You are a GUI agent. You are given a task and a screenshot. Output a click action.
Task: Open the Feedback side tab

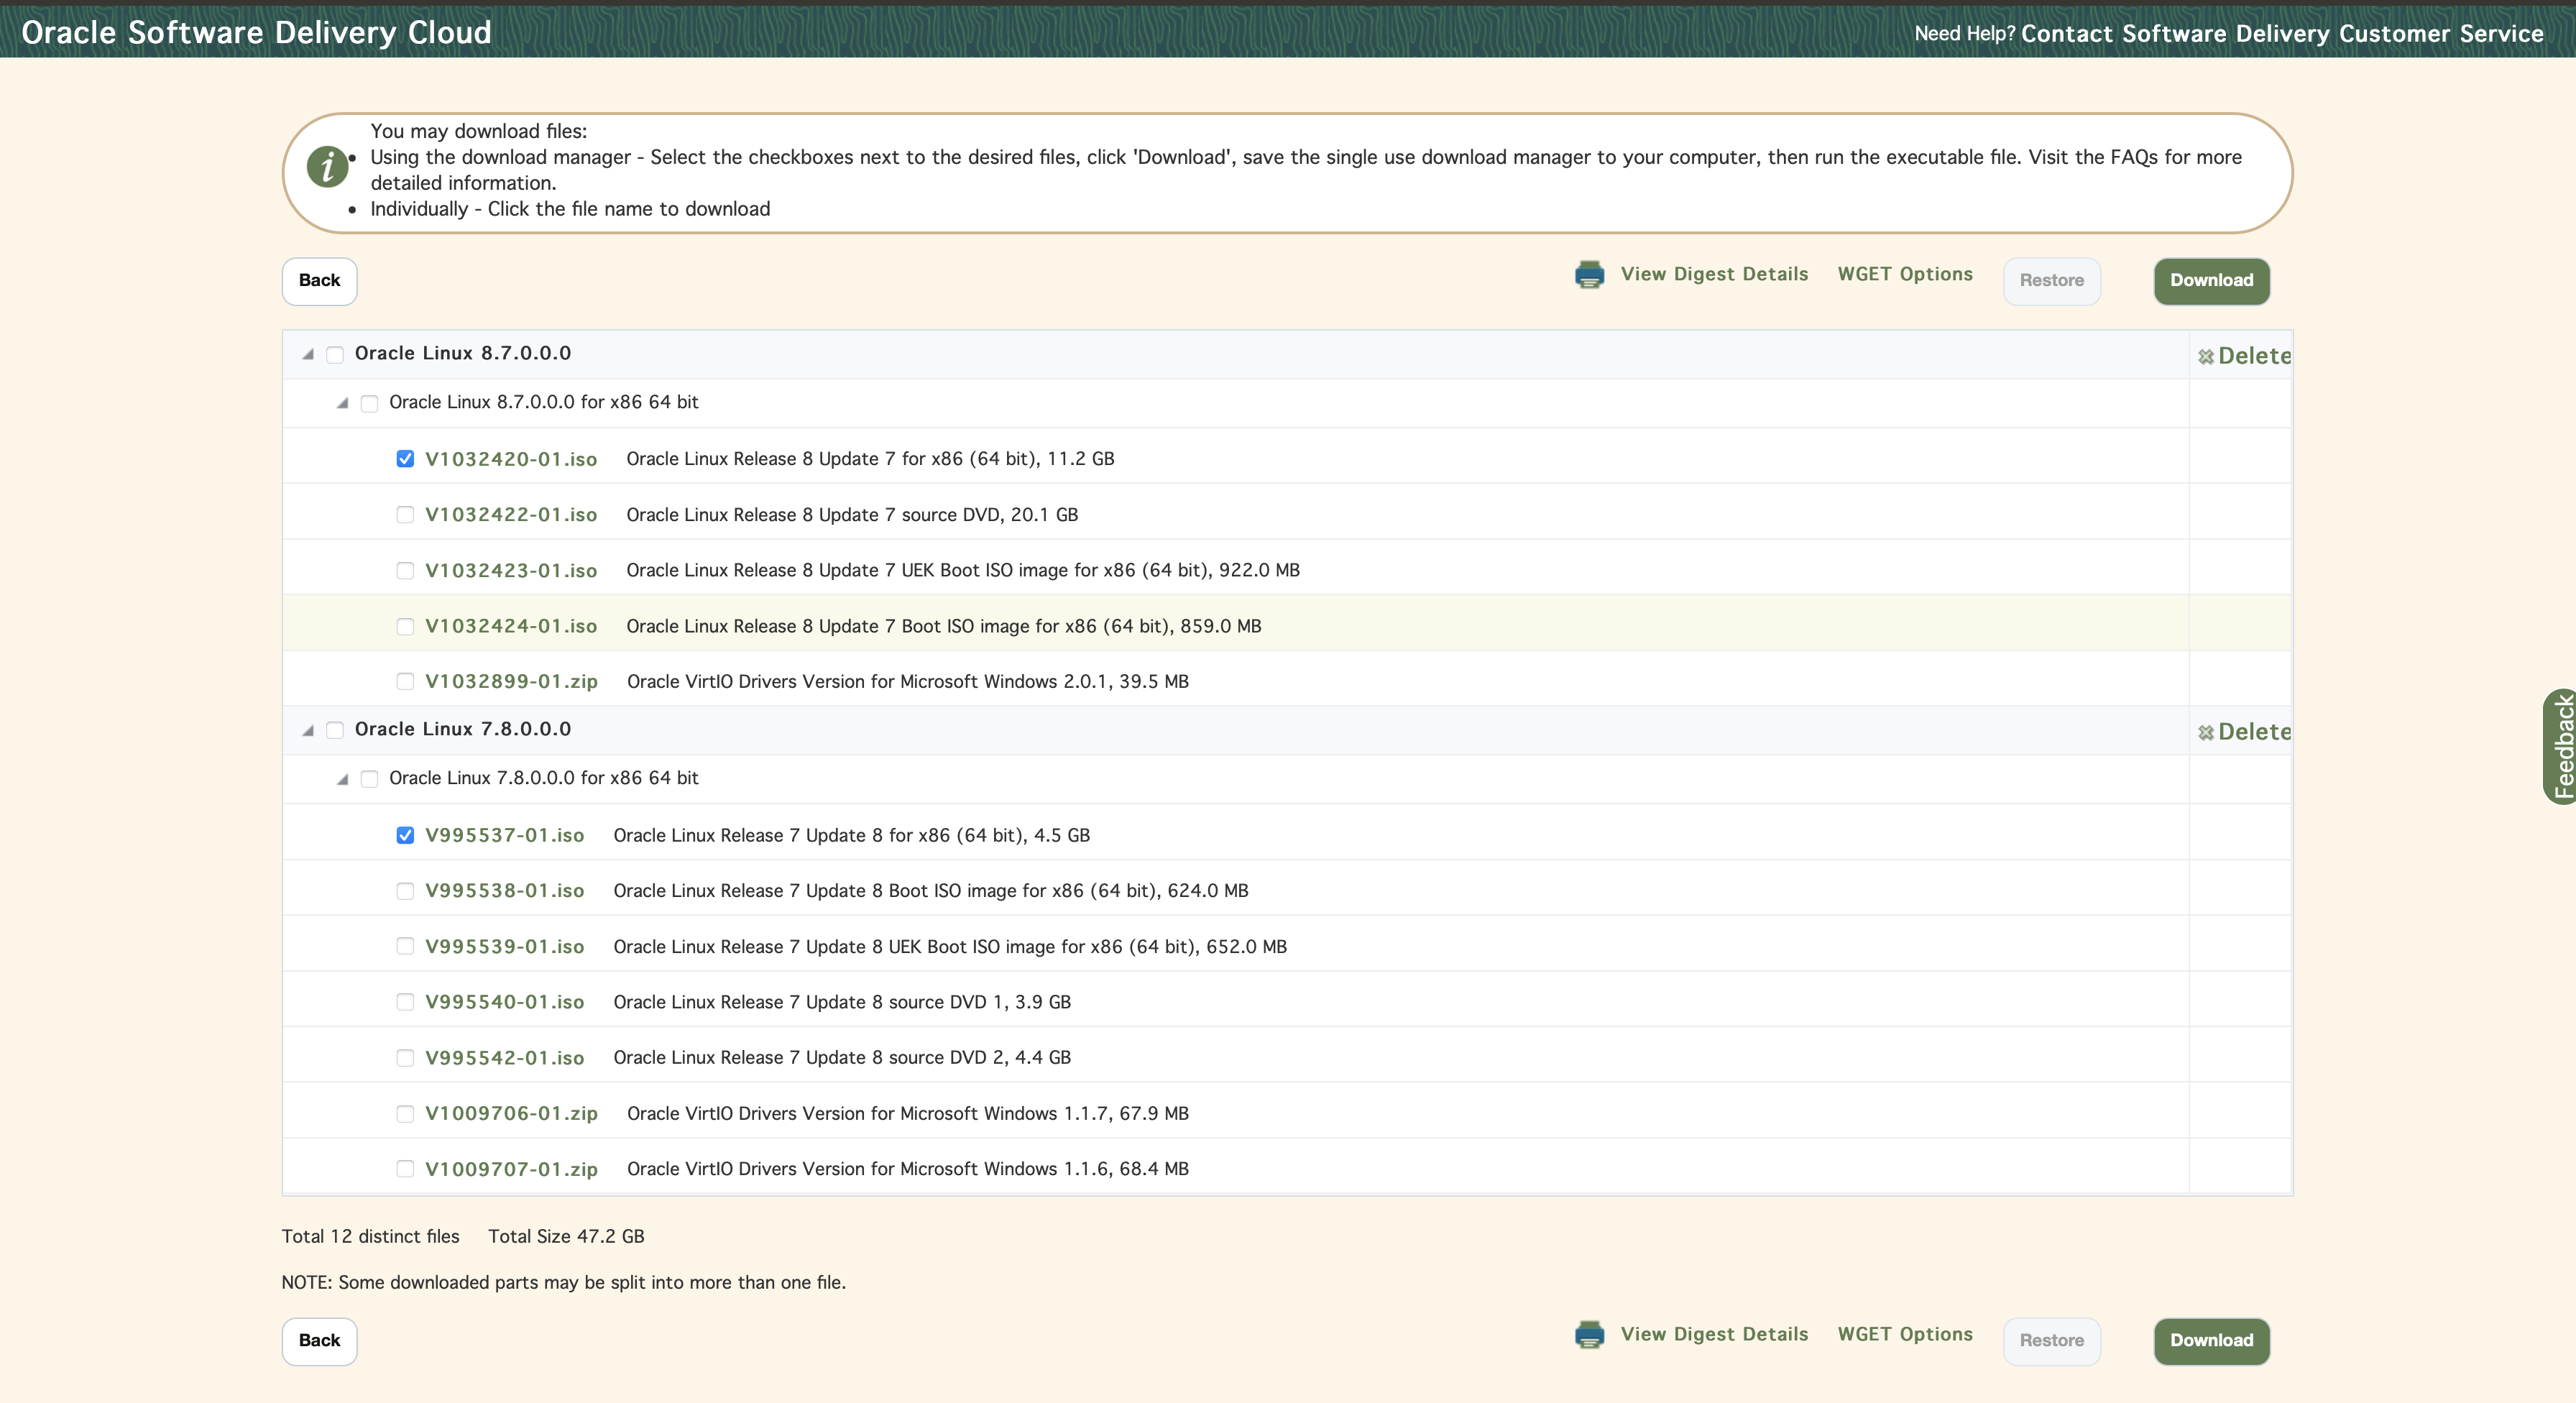pos(2561,746)
